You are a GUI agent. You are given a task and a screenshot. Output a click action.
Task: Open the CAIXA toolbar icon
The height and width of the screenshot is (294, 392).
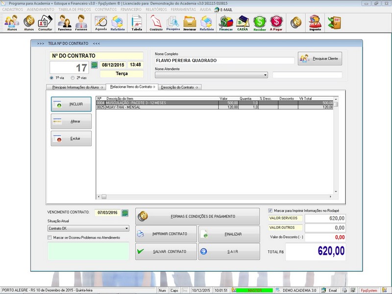(243, 23)
